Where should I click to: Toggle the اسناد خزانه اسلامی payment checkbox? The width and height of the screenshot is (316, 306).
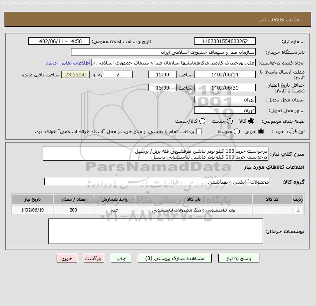(199, 131)
